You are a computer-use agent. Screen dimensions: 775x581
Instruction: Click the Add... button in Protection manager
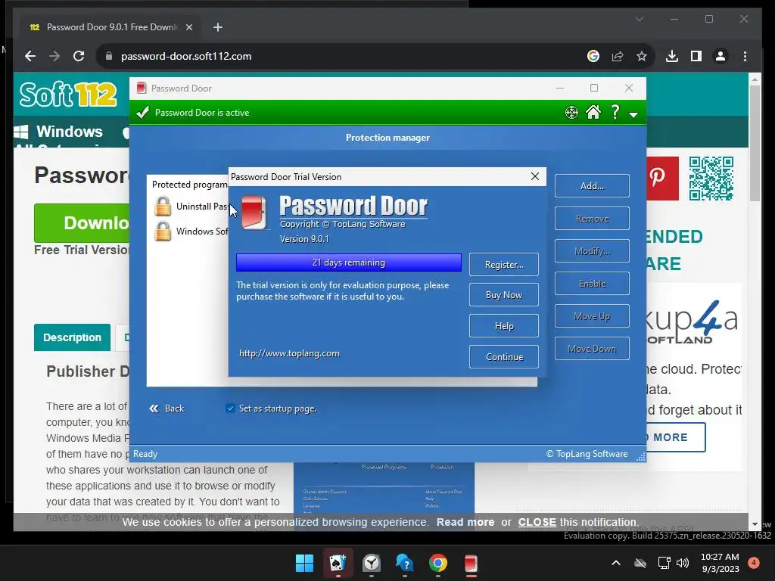[592, 186]
